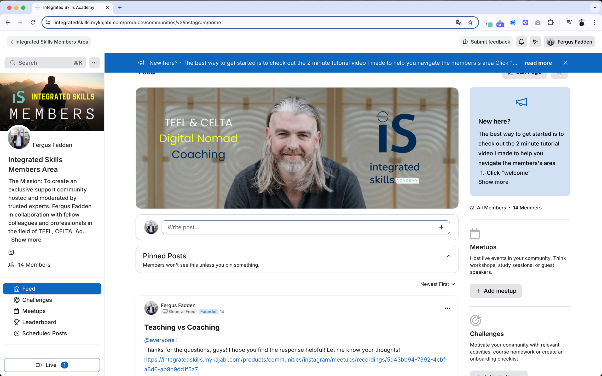
Task: Open the browser extensions puzzle icon
Action: (551, 22)
